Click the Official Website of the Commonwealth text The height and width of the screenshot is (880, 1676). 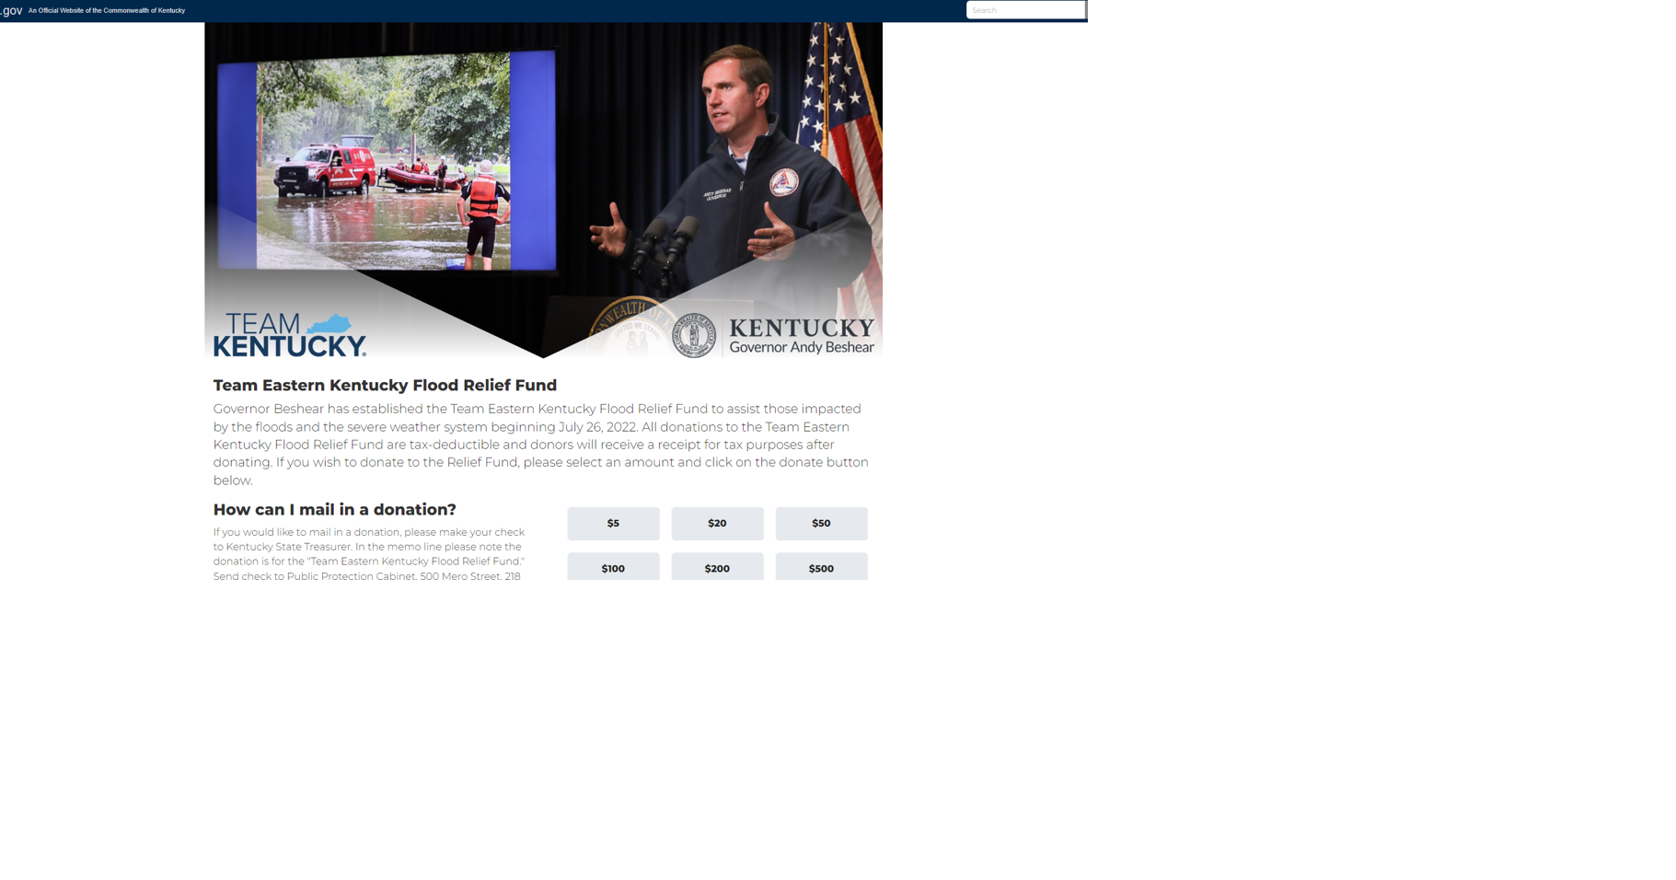[107, 11]
